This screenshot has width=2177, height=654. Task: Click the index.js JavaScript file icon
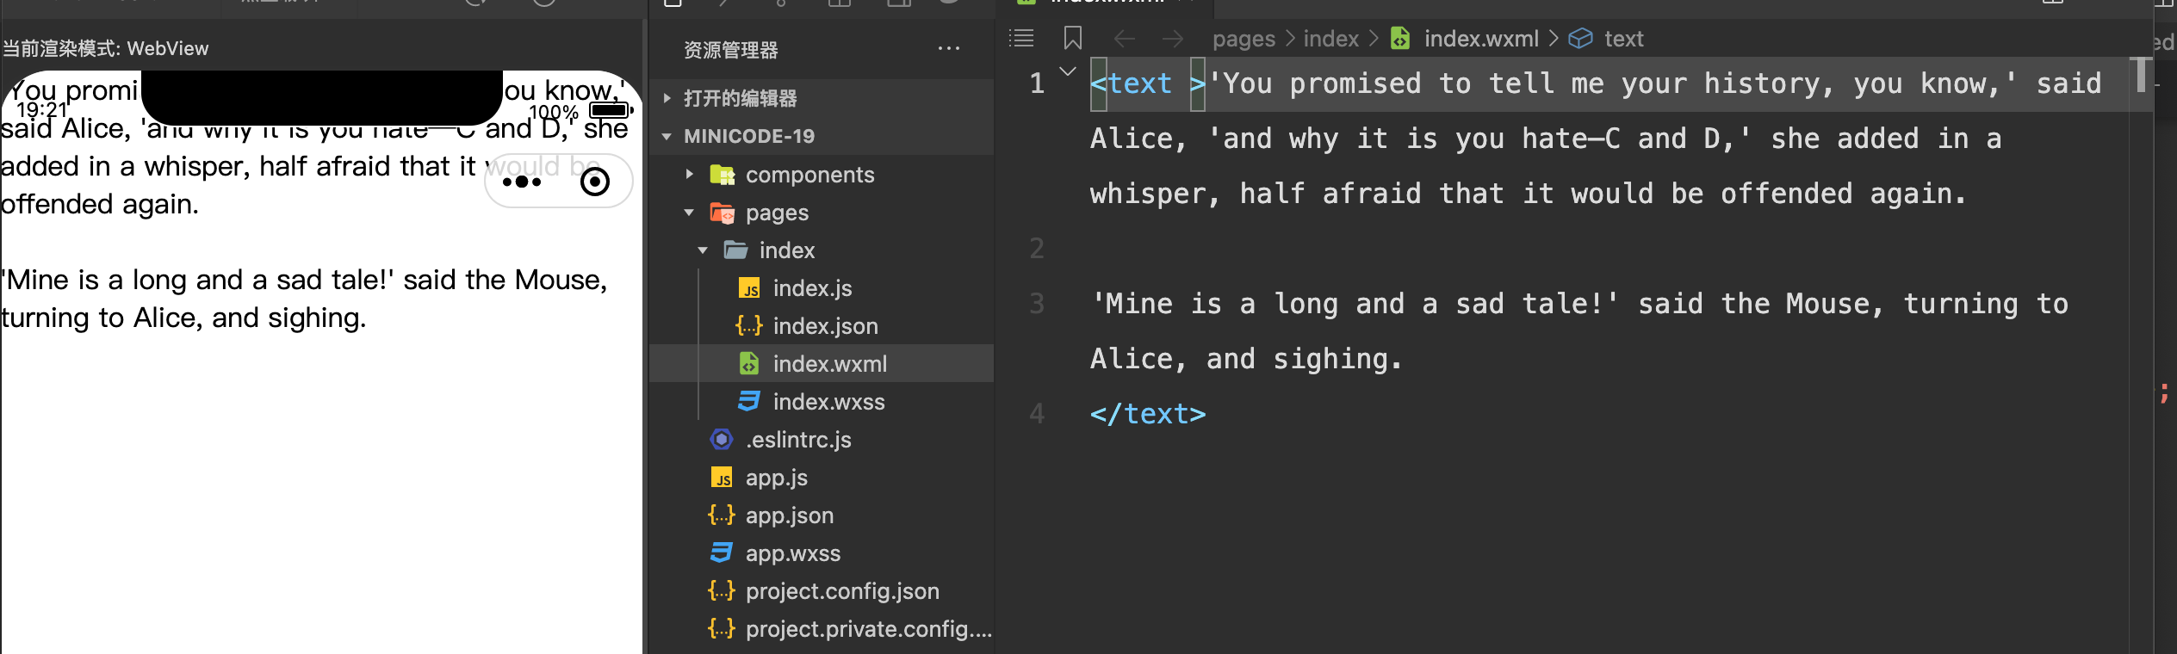749,288
